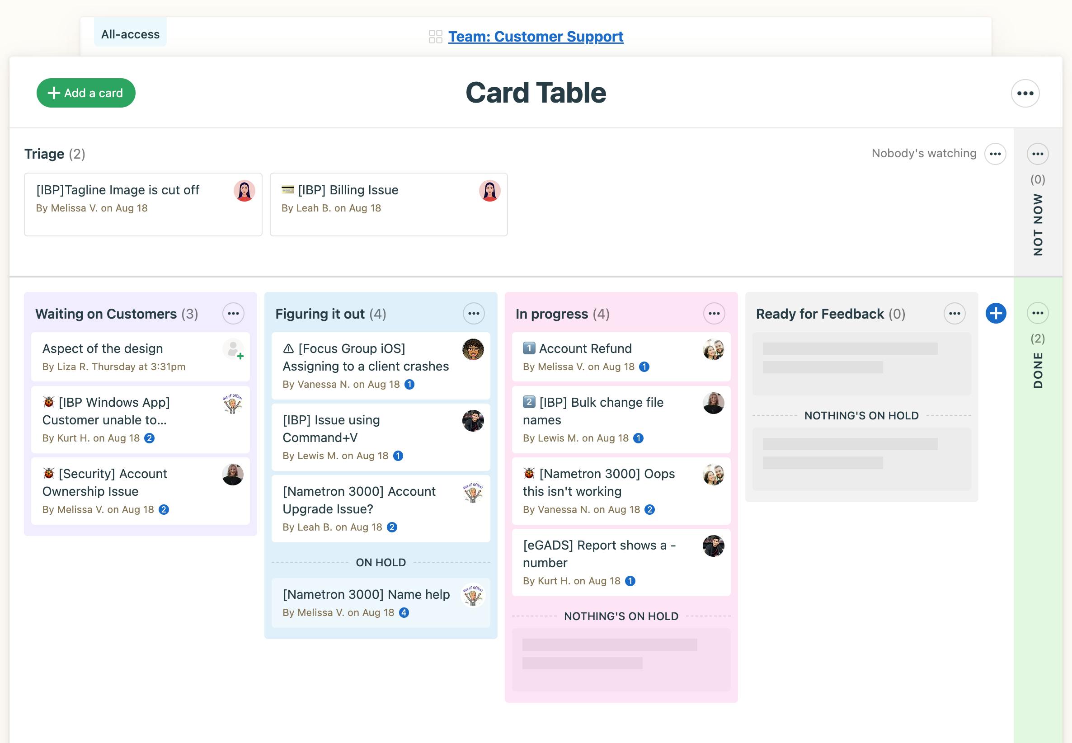Open the [IBP] Billing Issue card

348,190
